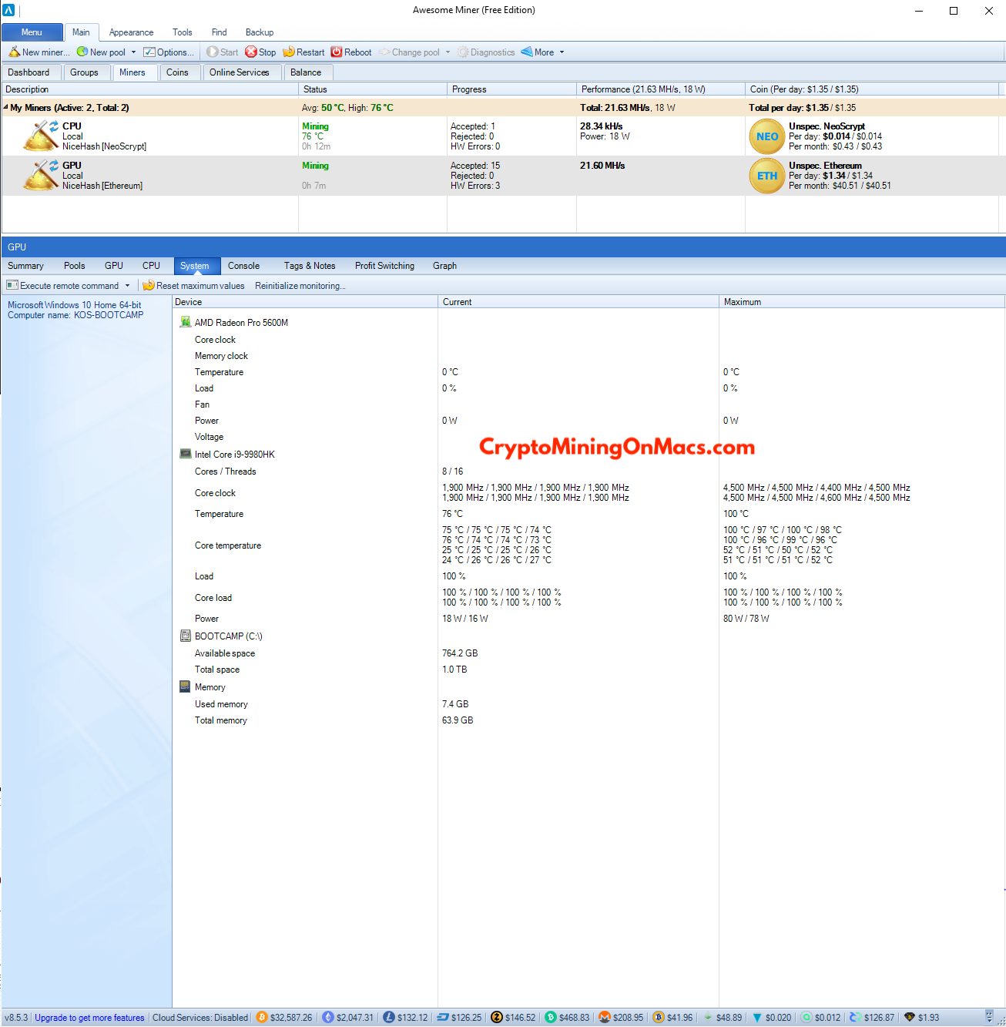Click the Bitcoin Cash icon showing $468.83
This screenshot has height=1027, width=1006.
click(x=551, y=1018)
